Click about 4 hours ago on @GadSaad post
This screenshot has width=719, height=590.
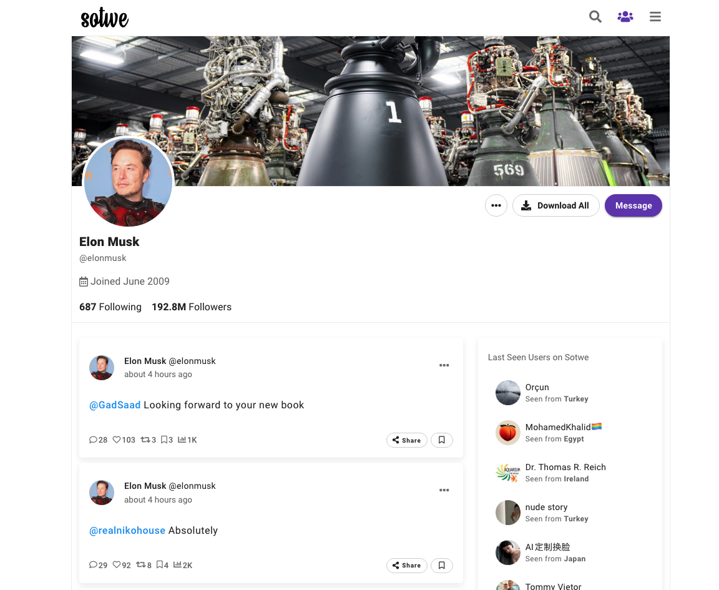coord(158,375)
